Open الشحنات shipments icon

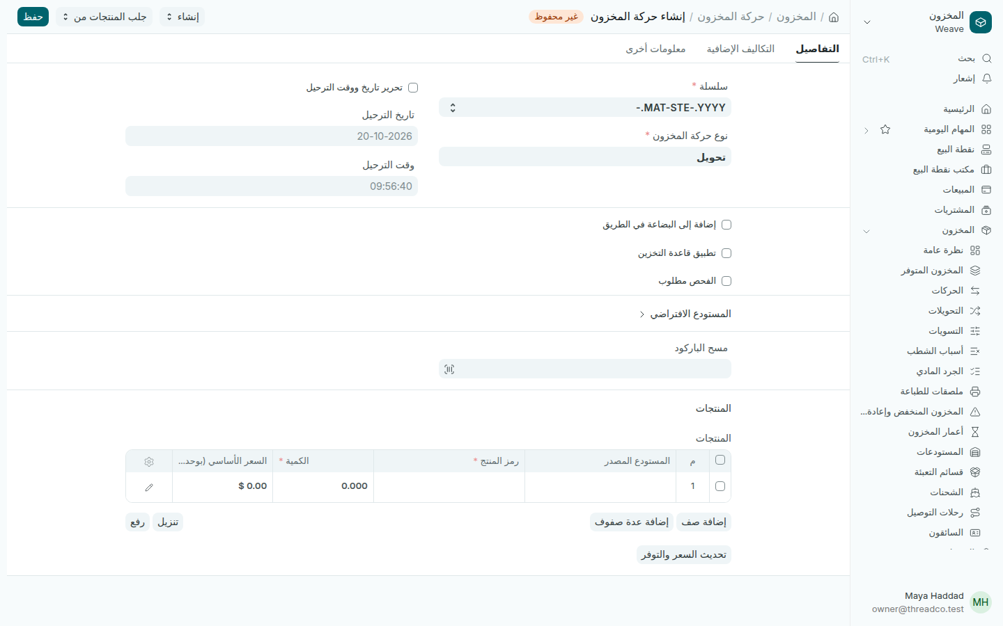[975, 492]
